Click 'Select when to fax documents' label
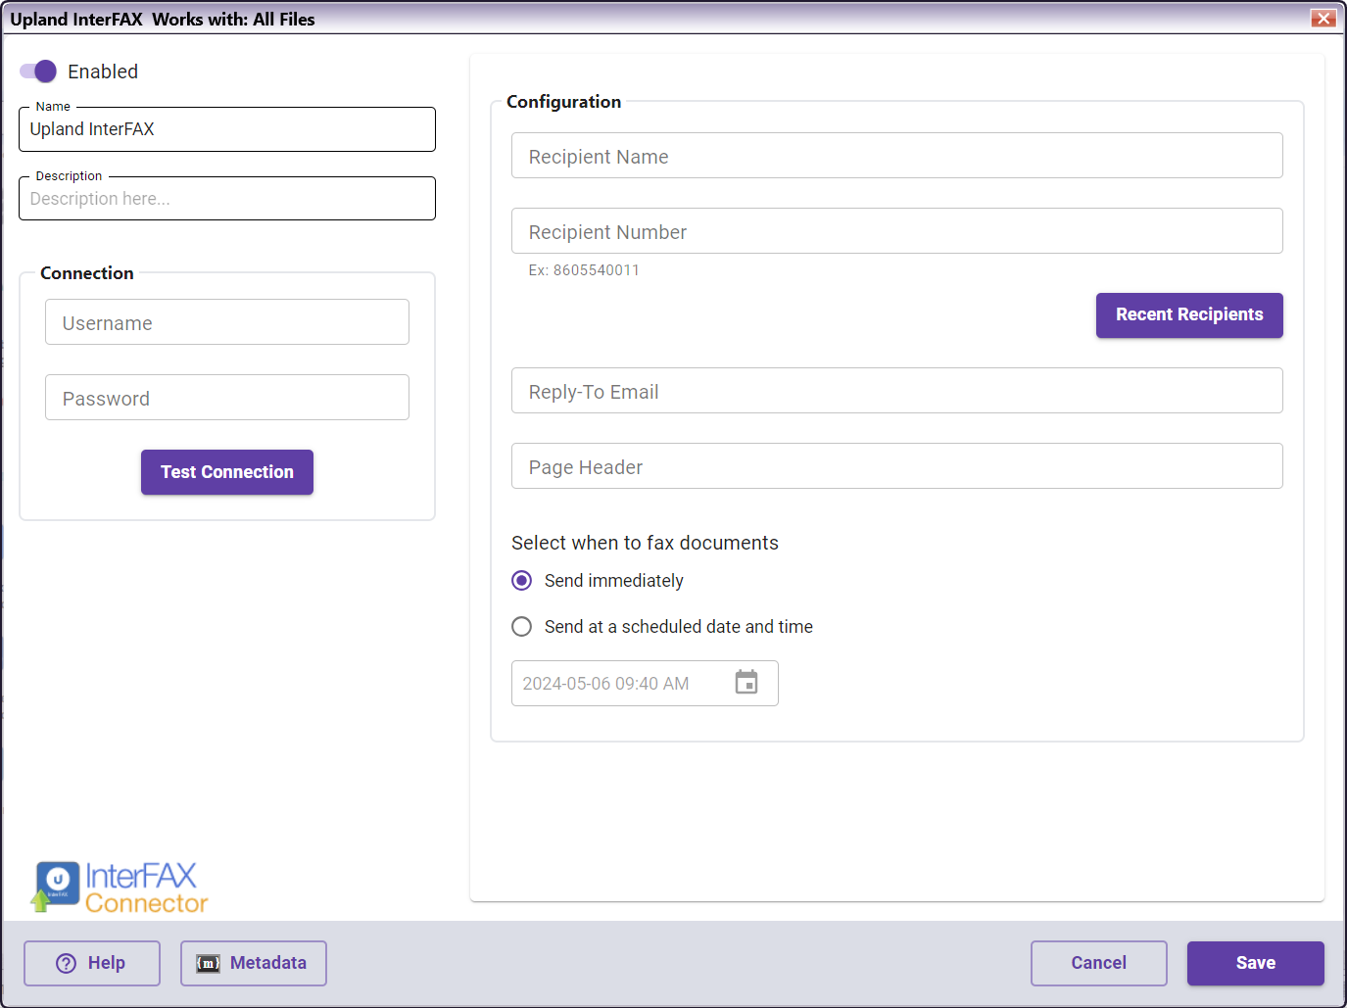Viewport: 1347px width, 1008px height. pos(645,543)
